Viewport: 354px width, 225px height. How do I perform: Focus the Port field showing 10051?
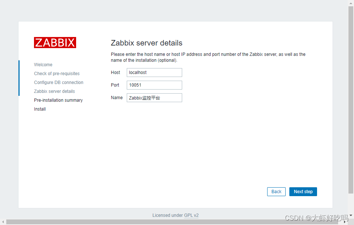point(154,85)
